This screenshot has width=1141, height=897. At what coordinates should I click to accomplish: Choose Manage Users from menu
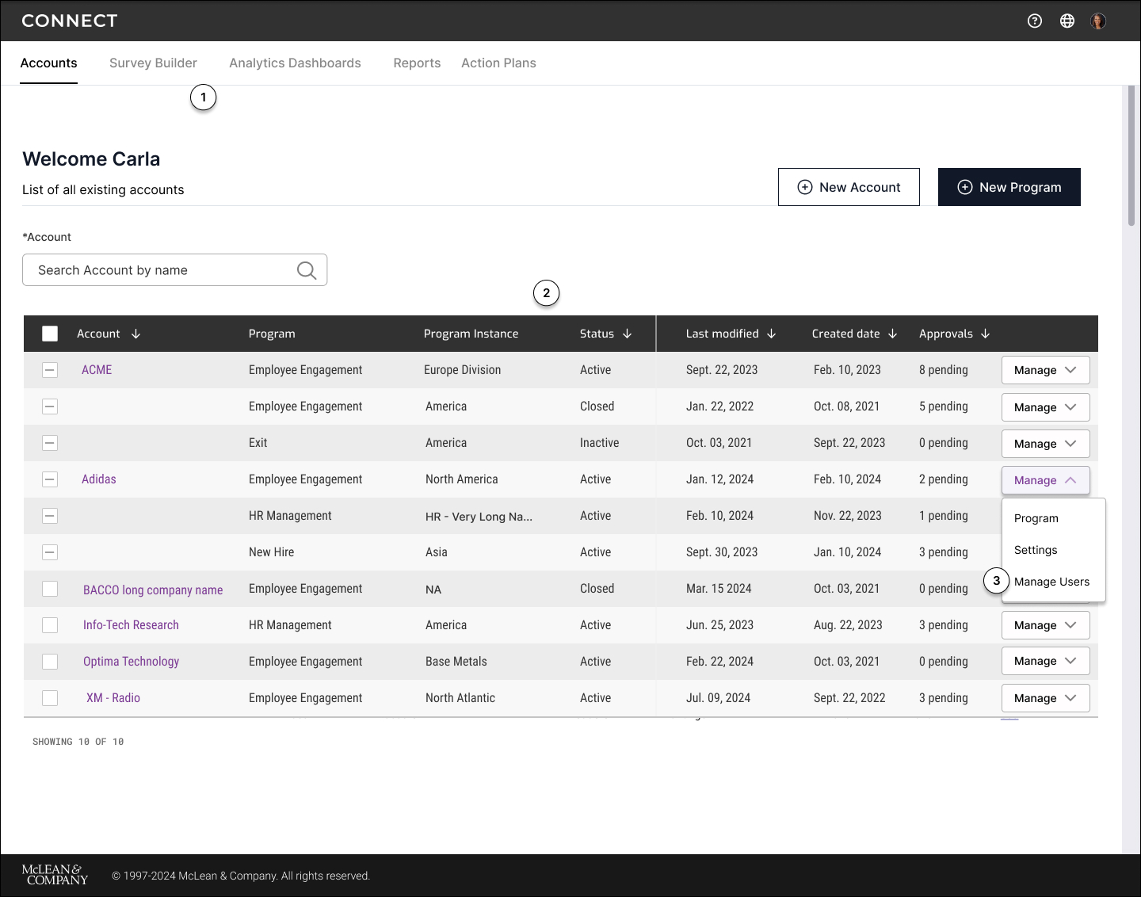1052,582
